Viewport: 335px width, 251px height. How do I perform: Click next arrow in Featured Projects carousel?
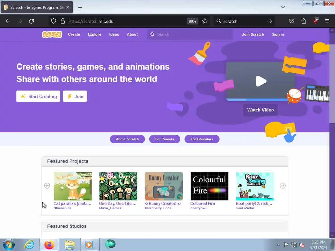point(282,186)
